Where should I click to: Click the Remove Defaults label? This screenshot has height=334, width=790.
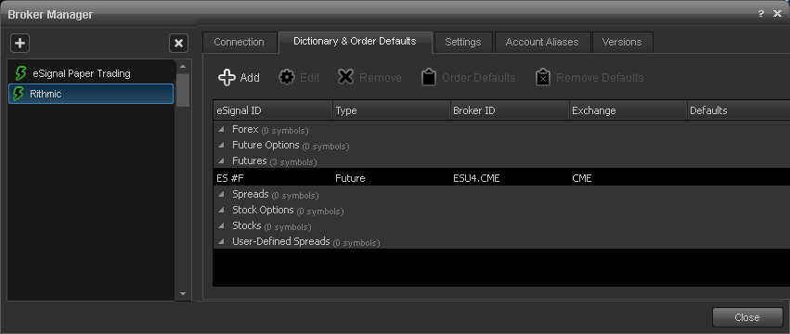[600, 78]
